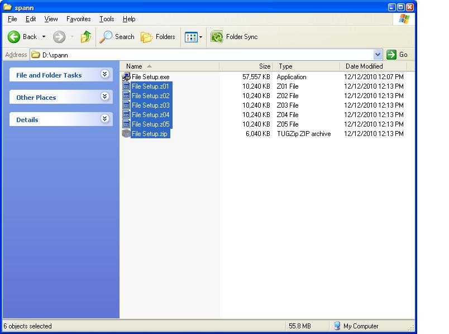Select the File Setup.exe icon

126,76
